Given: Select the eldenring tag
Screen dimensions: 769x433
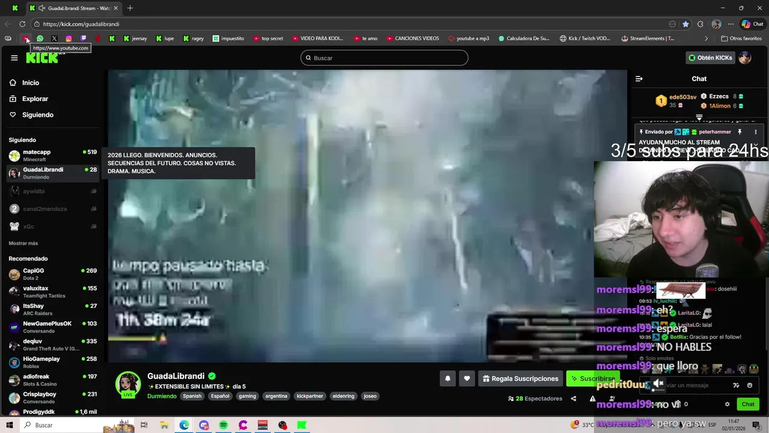Looking at the screenshot, I should click(343, 396).
